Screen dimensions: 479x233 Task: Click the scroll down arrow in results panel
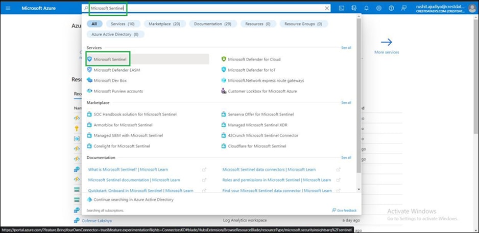point(358,189)
